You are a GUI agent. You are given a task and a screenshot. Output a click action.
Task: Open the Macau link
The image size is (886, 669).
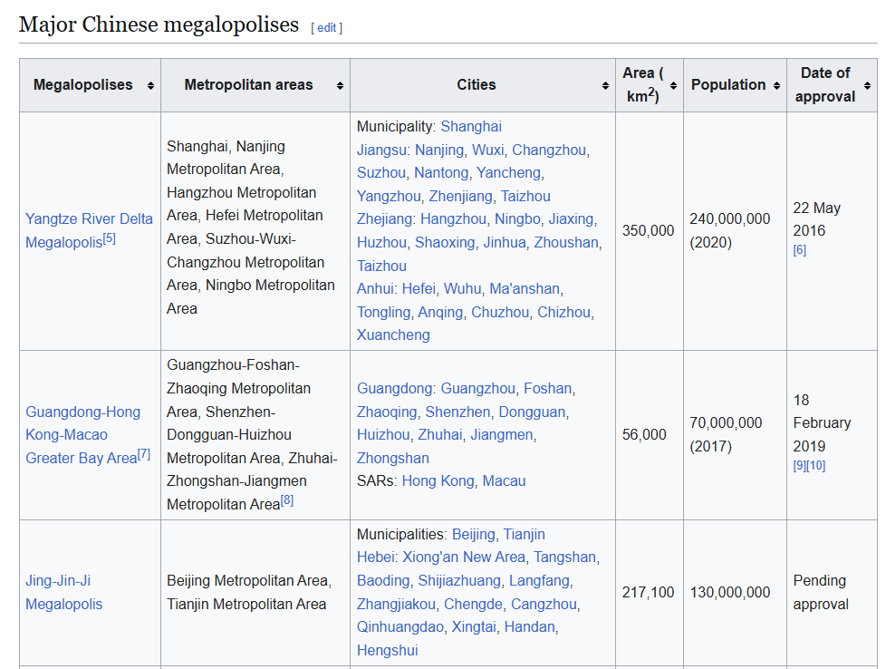pyautogui.click(x=504, y=480)
